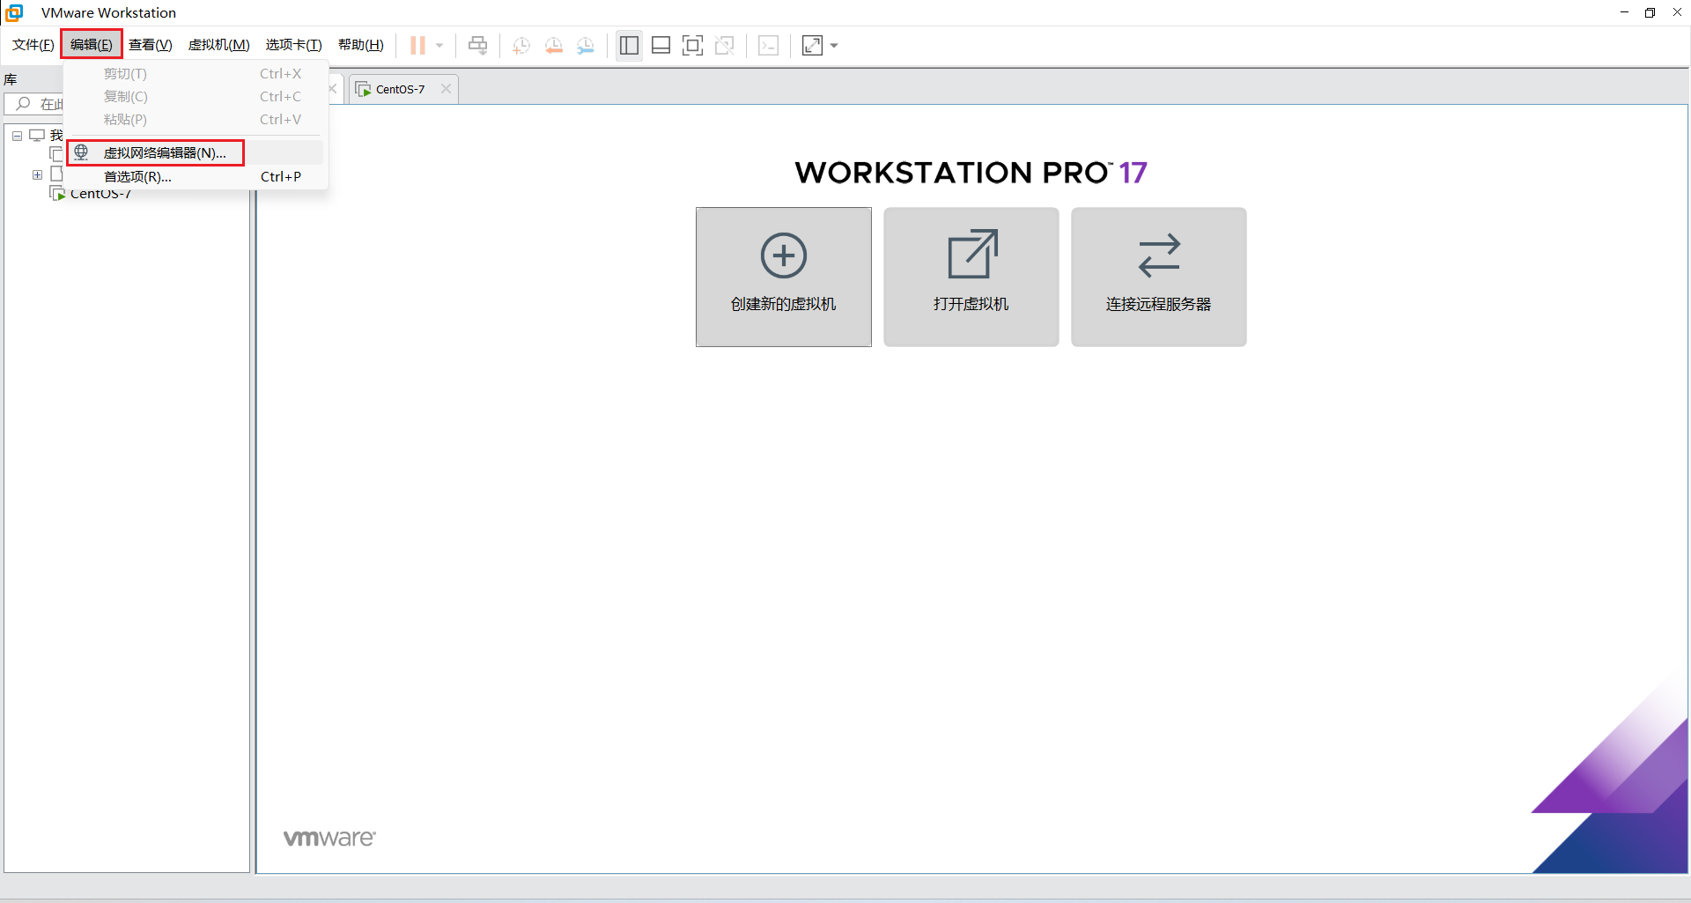The height and width of the screenshot is (903, 1691).
Task: Click the stretch guest display icon
Action: (x=812, y=45)
